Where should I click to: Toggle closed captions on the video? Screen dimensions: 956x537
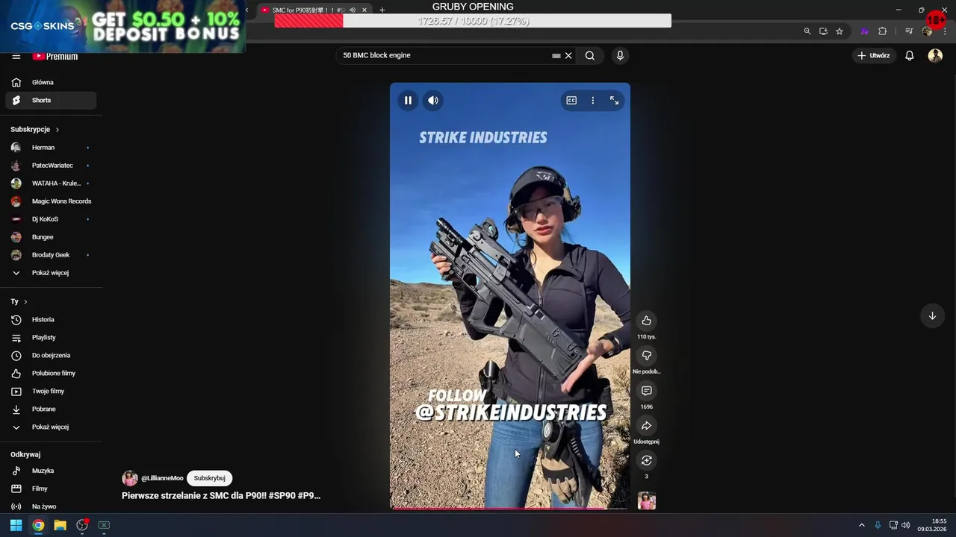click(571, 101)
